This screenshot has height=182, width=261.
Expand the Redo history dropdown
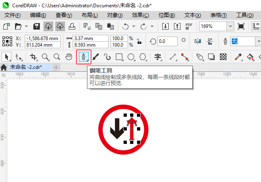[x=152, y=26]
